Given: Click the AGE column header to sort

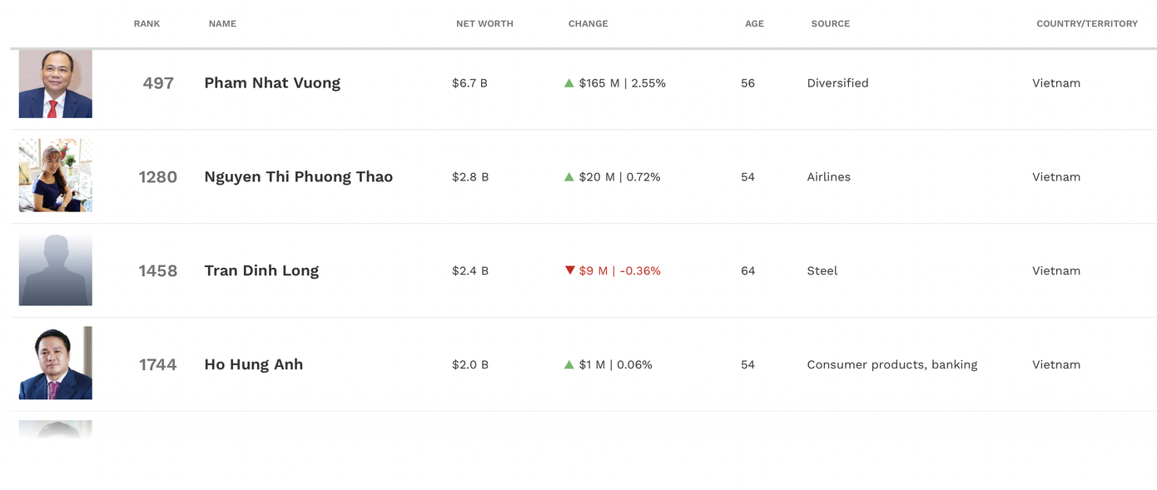Looking at the screenshot, I should click(754, 23).
